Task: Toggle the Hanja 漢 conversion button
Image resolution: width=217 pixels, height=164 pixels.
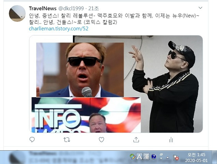Action: [x=146, y=157]
